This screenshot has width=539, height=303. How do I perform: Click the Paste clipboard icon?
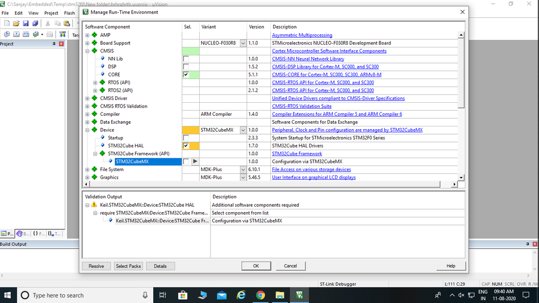(x=67, y=23)
